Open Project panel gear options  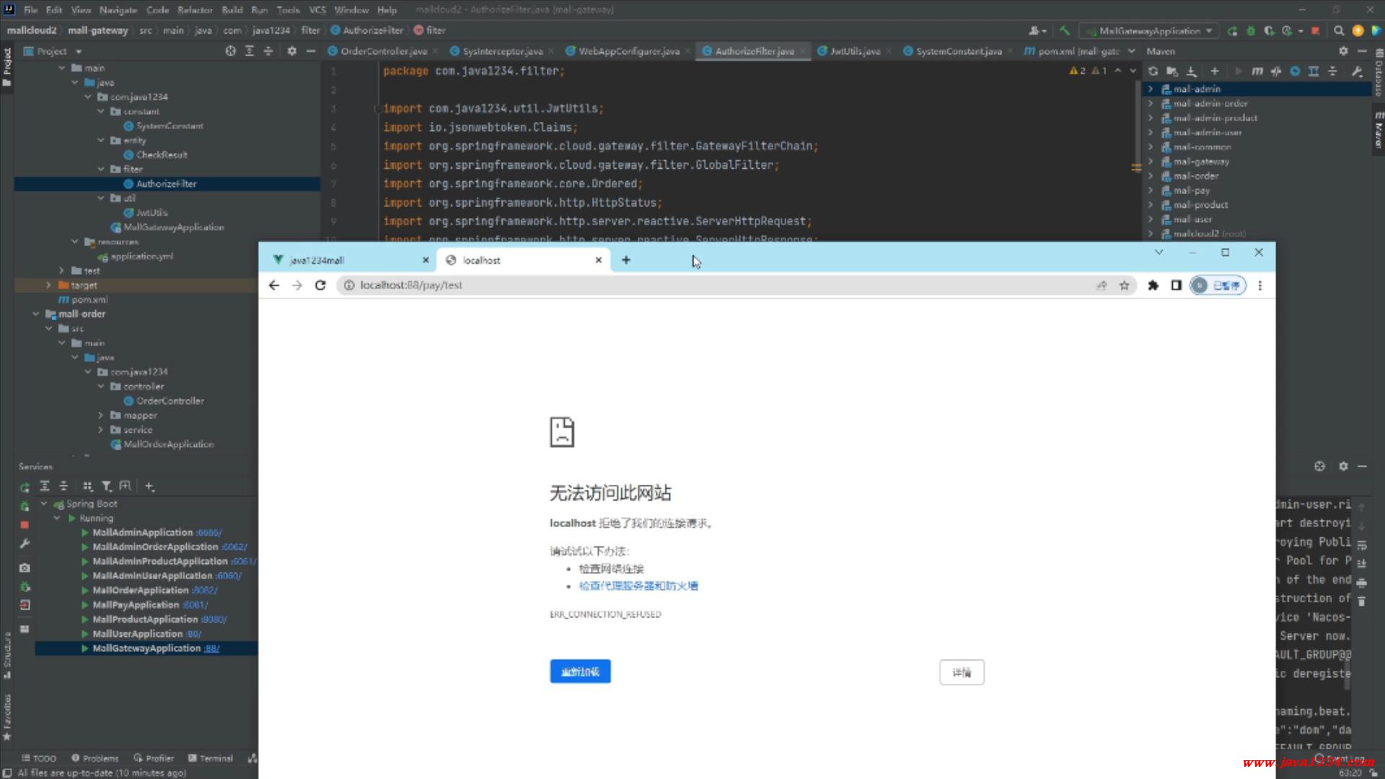click(x=291, y=51)
